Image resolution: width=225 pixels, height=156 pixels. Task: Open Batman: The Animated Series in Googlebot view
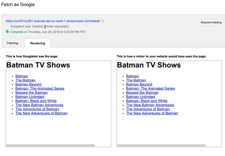(40, 89)
